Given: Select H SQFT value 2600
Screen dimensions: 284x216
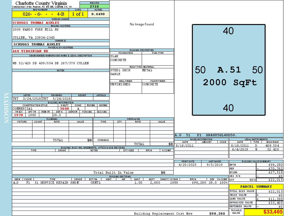Looking at the screenshot, I should pyautogui.click(x=65, y=109).
